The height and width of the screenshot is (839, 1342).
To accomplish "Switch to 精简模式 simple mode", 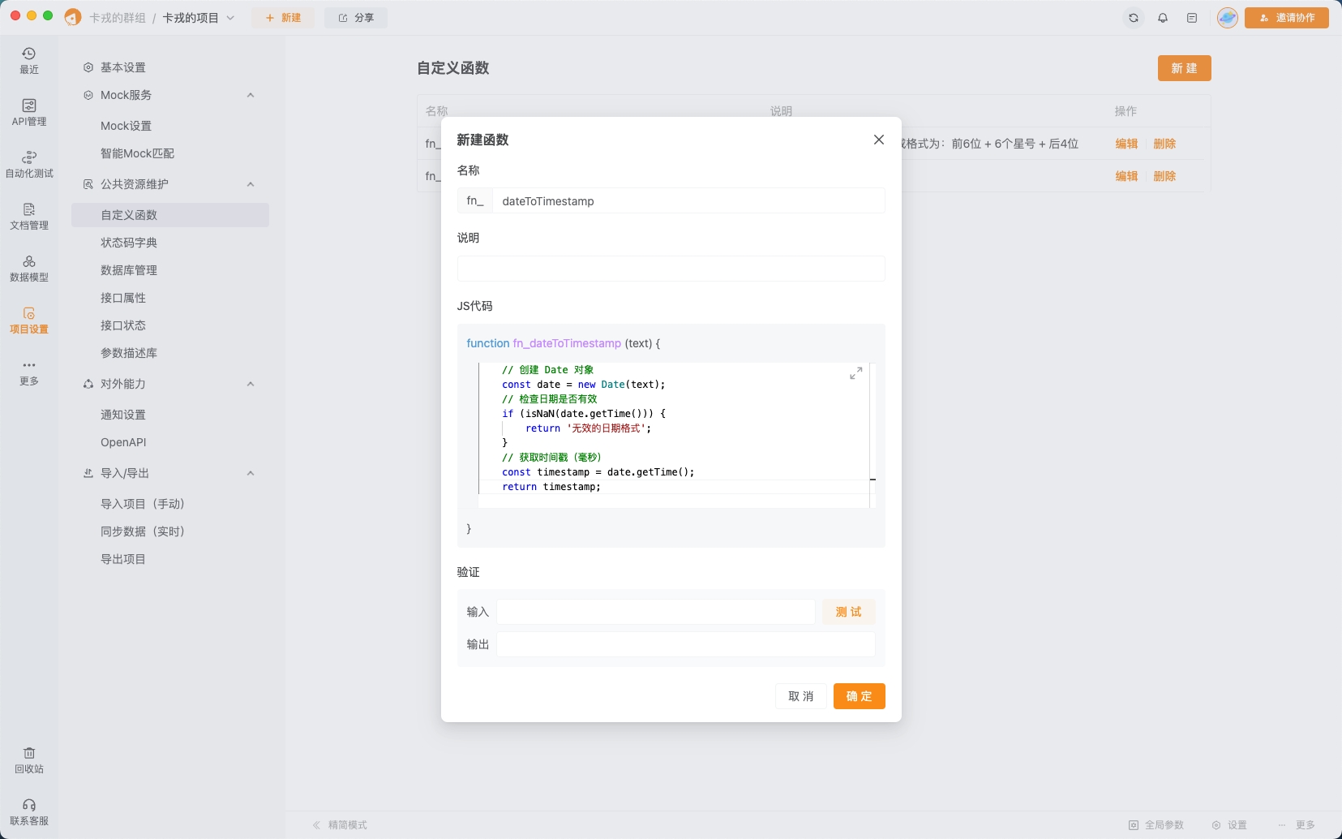I will pyautogui.click(x=340, y=825).
